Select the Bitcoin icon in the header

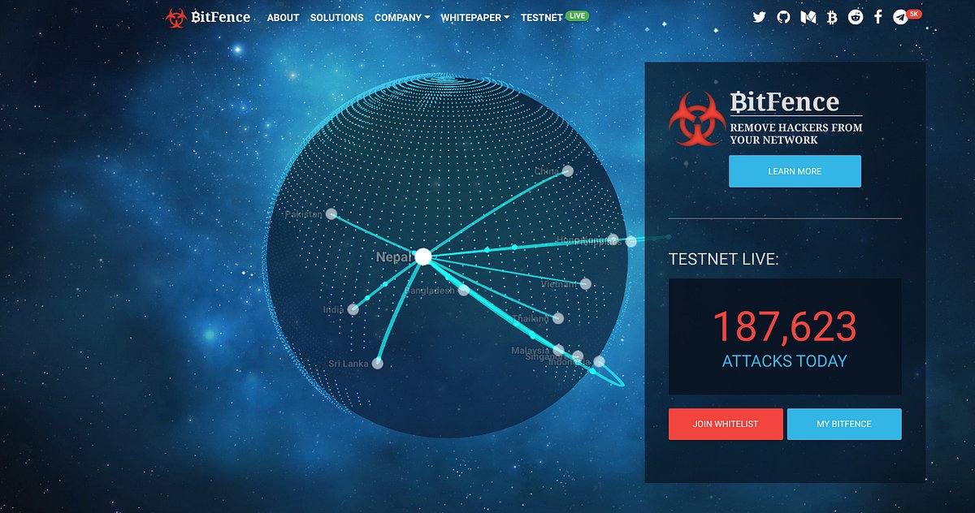click(830, 16)
